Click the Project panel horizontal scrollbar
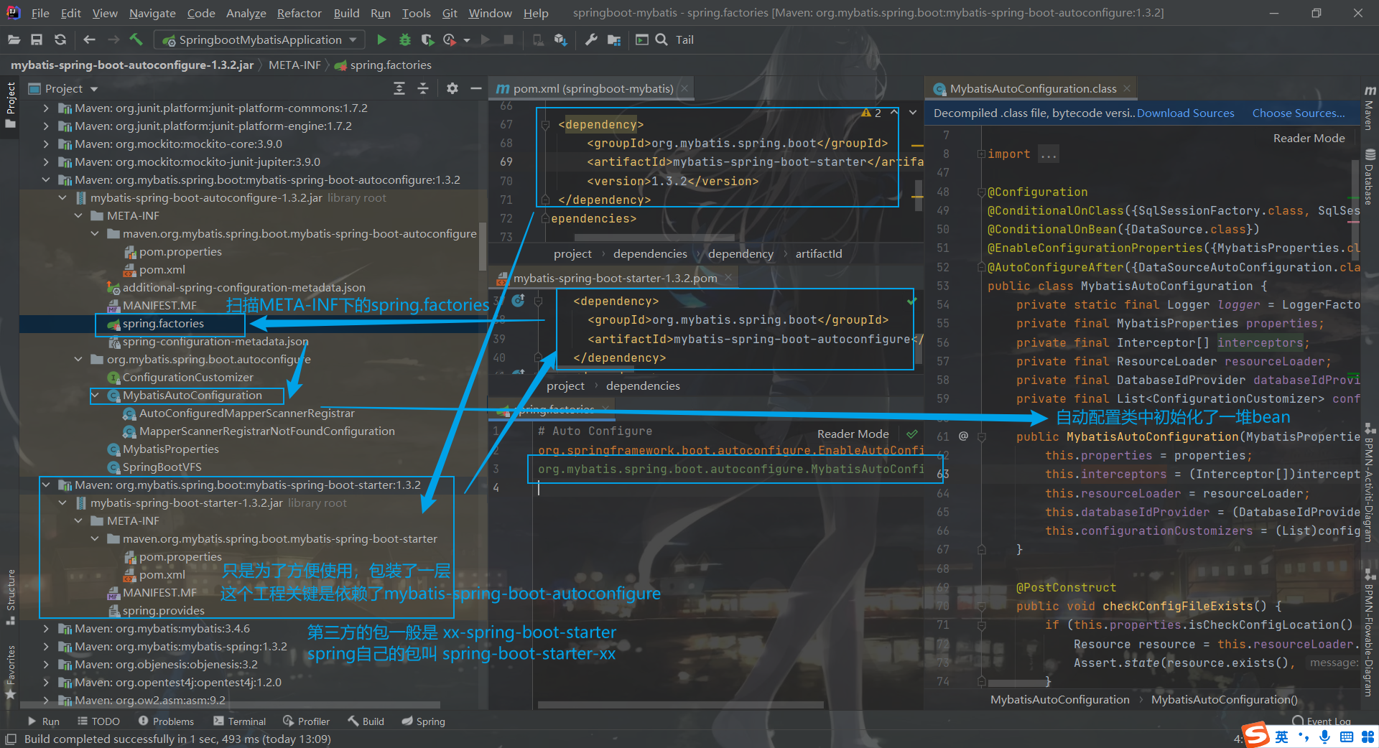Screen dimensions: 1379x748 click(230, 705)
